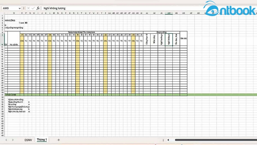
Task: Click the 'Ngày công thực tế' legend cell
Action: [x=15, y=102]
